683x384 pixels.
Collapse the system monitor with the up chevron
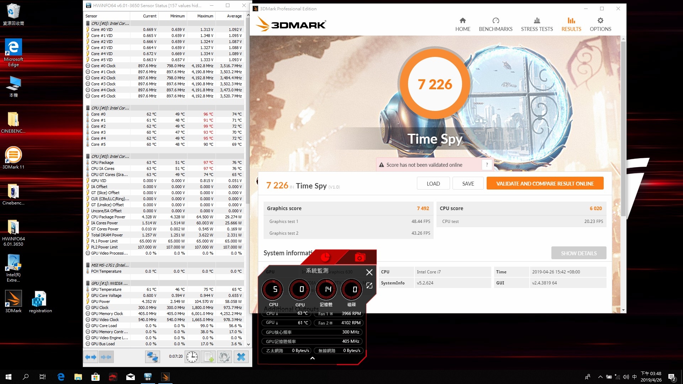point(312,358)
